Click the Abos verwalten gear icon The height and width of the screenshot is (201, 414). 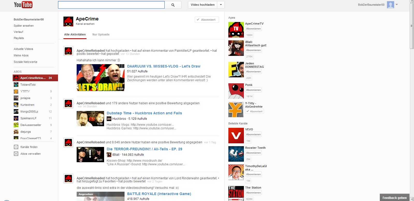16,154
